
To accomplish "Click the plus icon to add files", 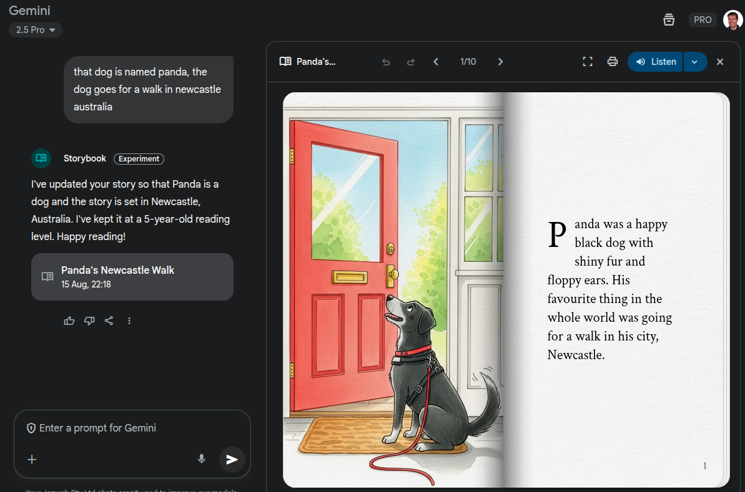I will click(32, 460).
